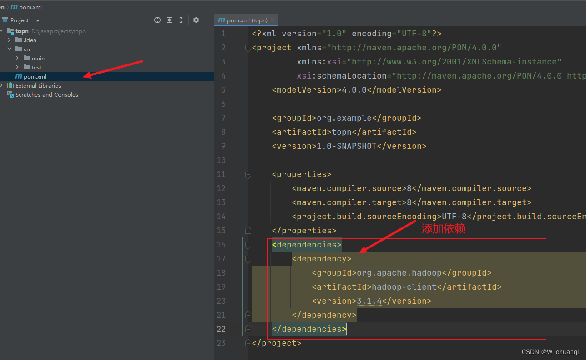
Task: Click the groupId org.example text
Action: point(346,118)
